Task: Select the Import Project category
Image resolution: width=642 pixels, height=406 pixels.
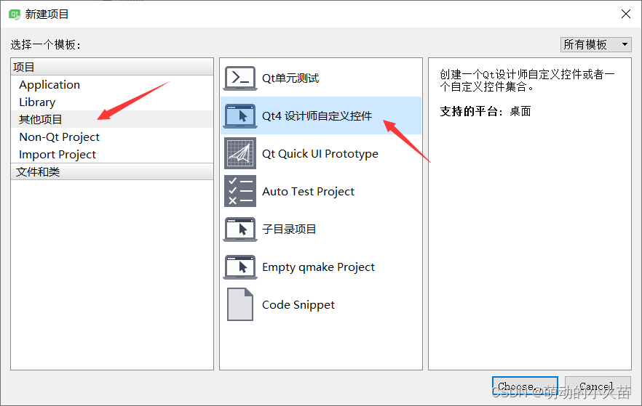Action: [112, 155]
